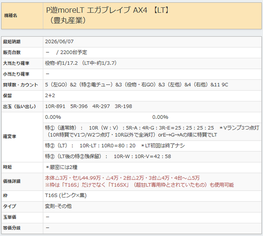Image resolution: width=263 pixels, height=236 pixels.
Task: Click the '最短納期' row label
Action: click(x=12, y=42)
